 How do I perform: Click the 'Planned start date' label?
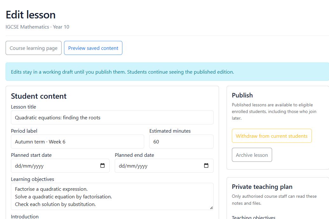pyautogui.click(x=31, y=155)
